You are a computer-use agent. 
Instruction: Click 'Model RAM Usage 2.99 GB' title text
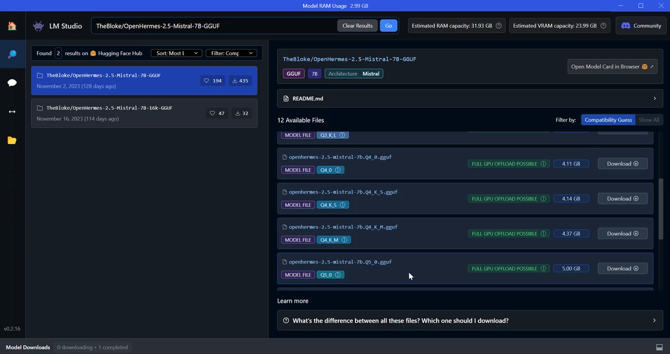[335, 6]
